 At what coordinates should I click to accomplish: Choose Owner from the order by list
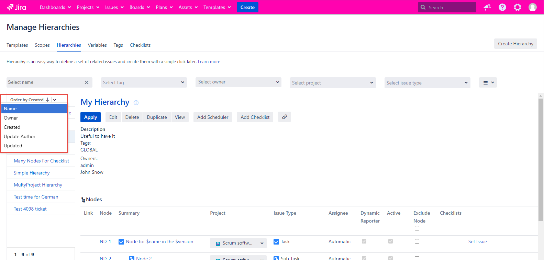tap(11, 118)
